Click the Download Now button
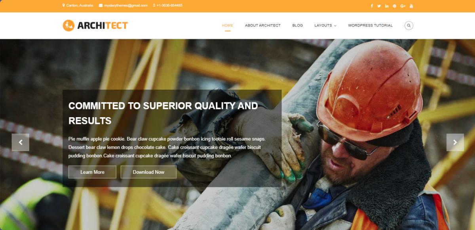The width and height of the screenshot is (475, 230). pyautogui.click(x=148, y=172)
